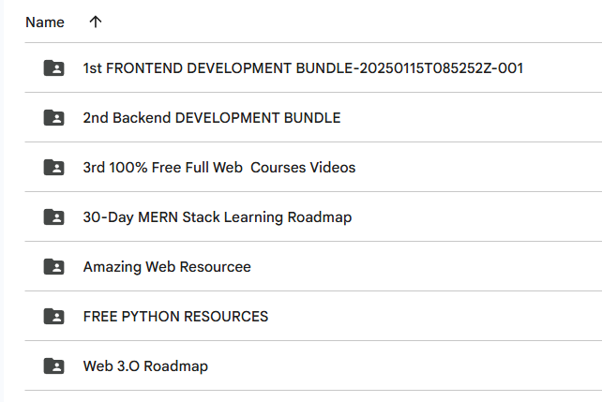Select the FREE PYTHON RESOURCES folder name

pos(175,317)
